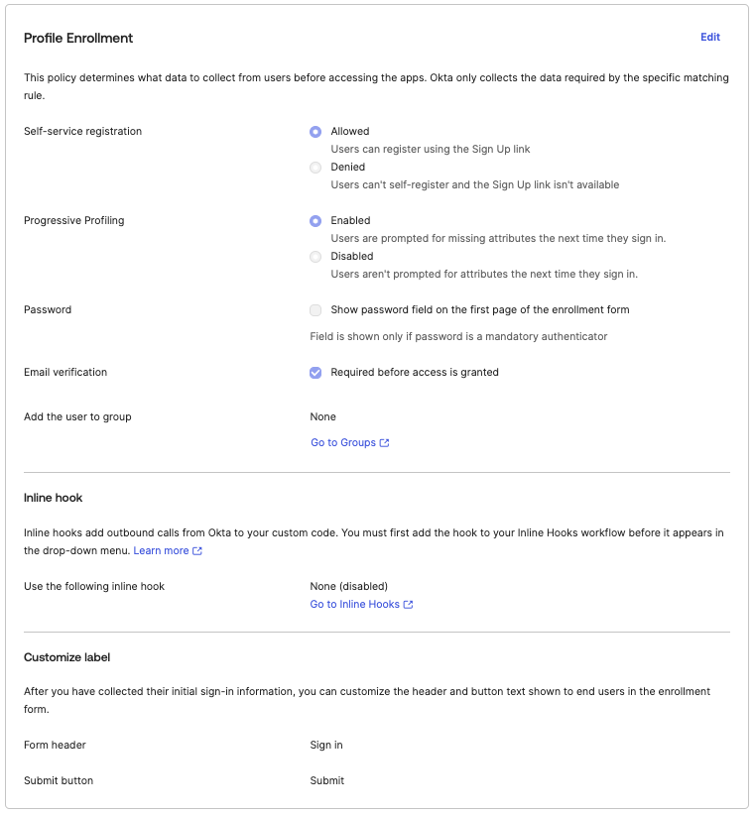The height and width of the screenshot is (815, 755).
Task: Open Go to Groups
Action: [x=344, y=442]
